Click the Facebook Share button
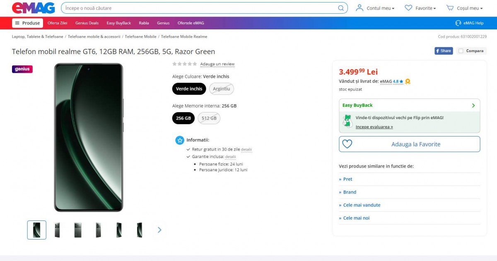Viewport: 497px width, 261px height. coord(443,51)
